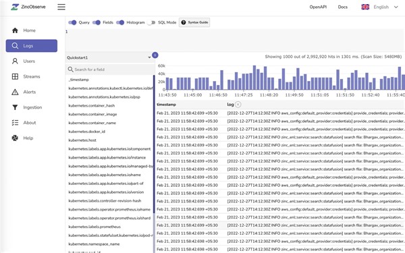Enable SQL Mode switch
The image size is (405, 253).
pos(152,22)
